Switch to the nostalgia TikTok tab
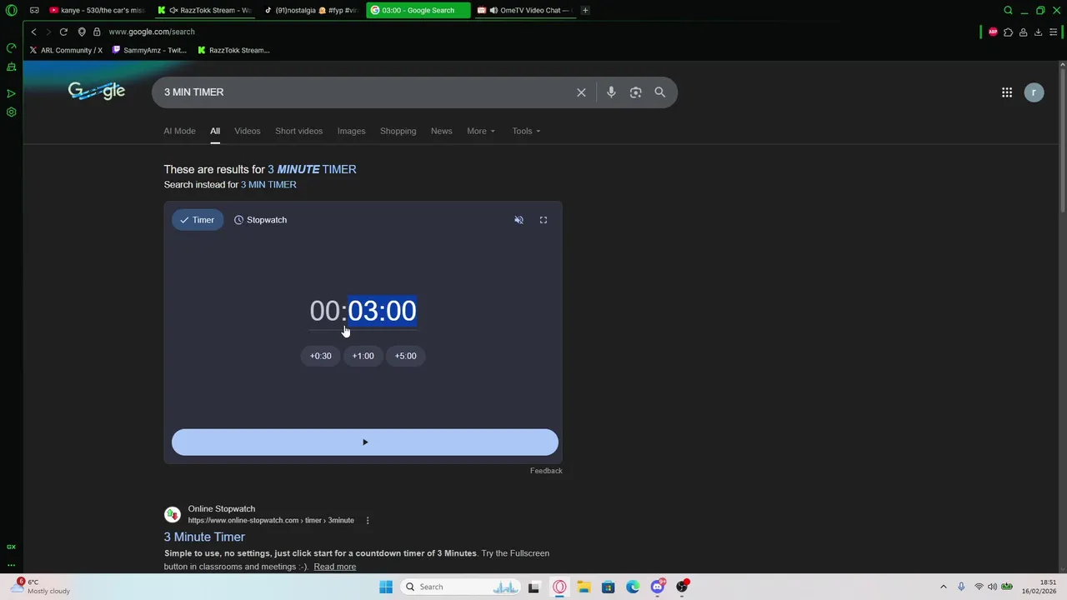Screen dimensions: 1067x600 [311, 11]
